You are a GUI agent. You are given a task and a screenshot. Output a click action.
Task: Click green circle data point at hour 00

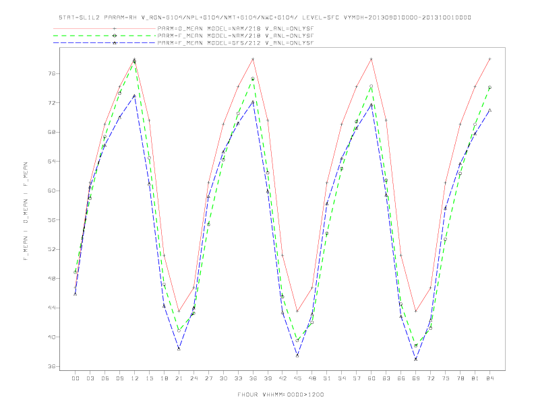[x=76, y=272]
